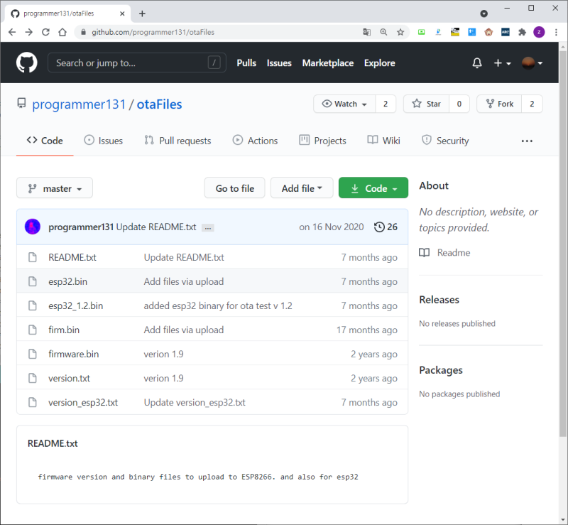
Task: Click inside the Search or jump to field
Action: pyautogui.click(x=136, y=63)
